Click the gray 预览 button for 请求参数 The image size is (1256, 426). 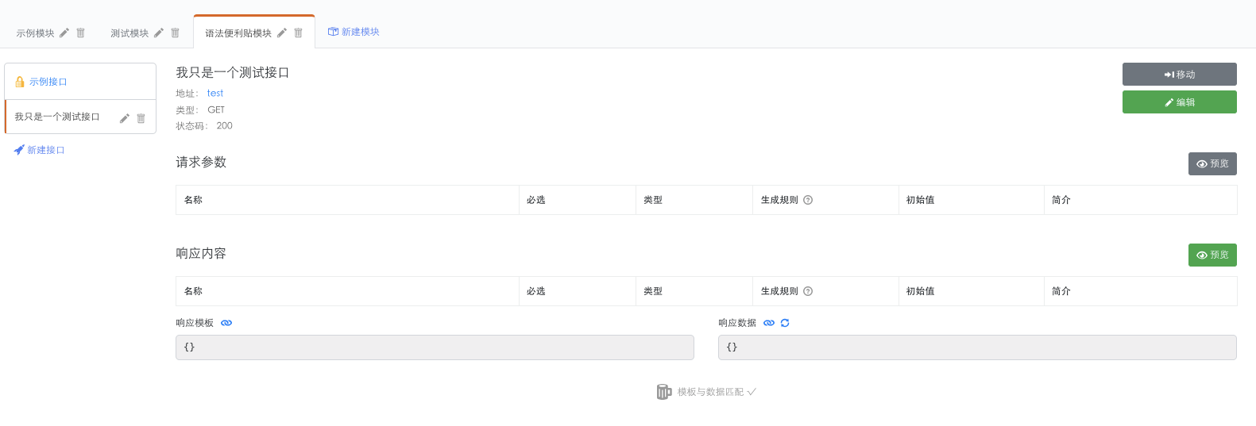point(1212,163)
